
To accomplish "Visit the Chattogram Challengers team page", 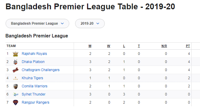I will (41, 70).
